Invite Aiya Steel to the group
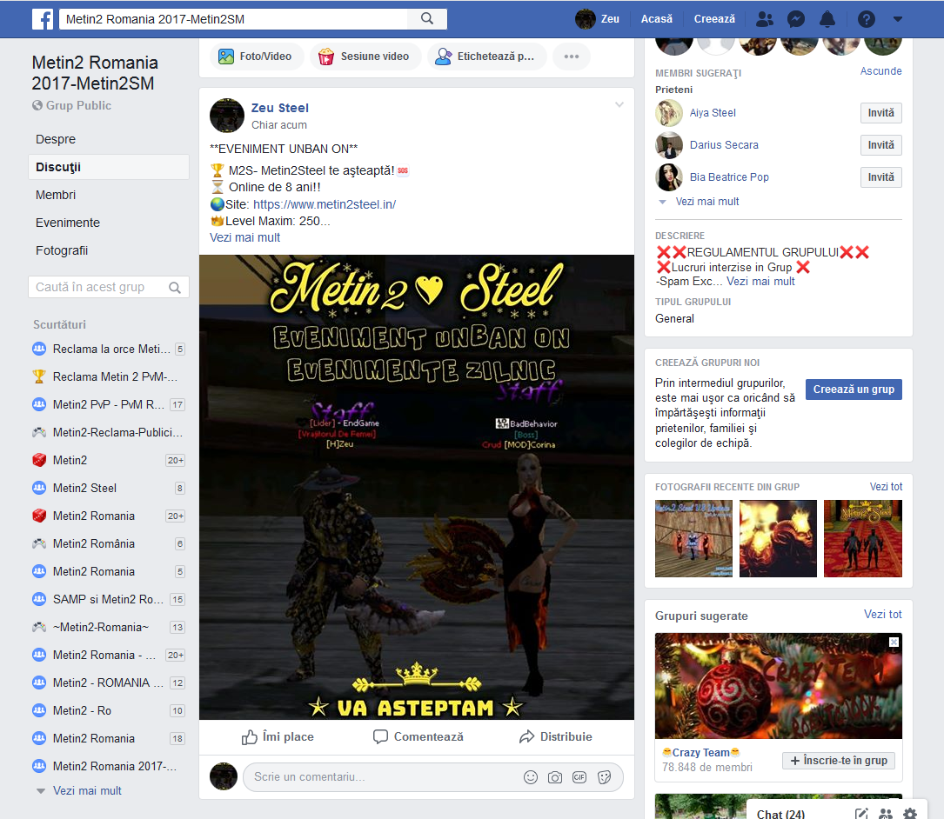Screen dimensions: 944x819 pos(880,112)
